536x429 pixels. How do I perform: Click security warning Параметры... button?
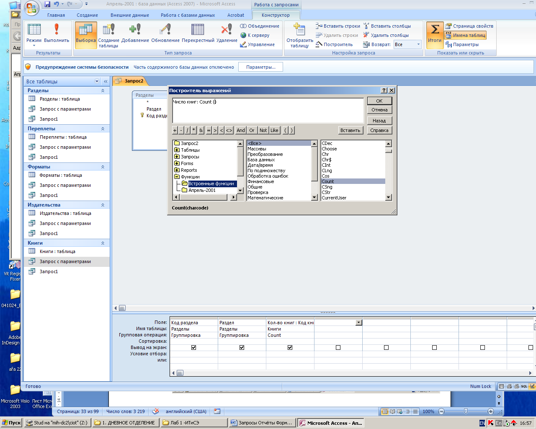260,67
